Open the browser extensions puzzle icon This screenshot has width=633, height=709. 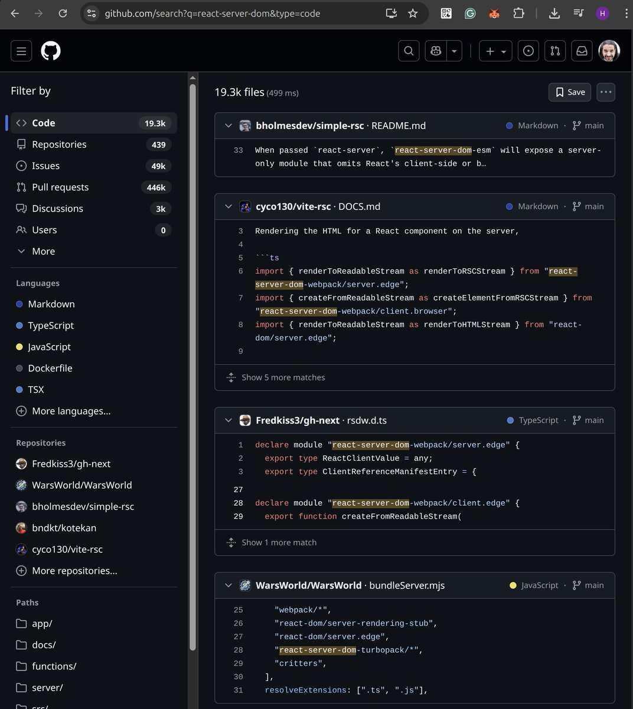point(518,13)
